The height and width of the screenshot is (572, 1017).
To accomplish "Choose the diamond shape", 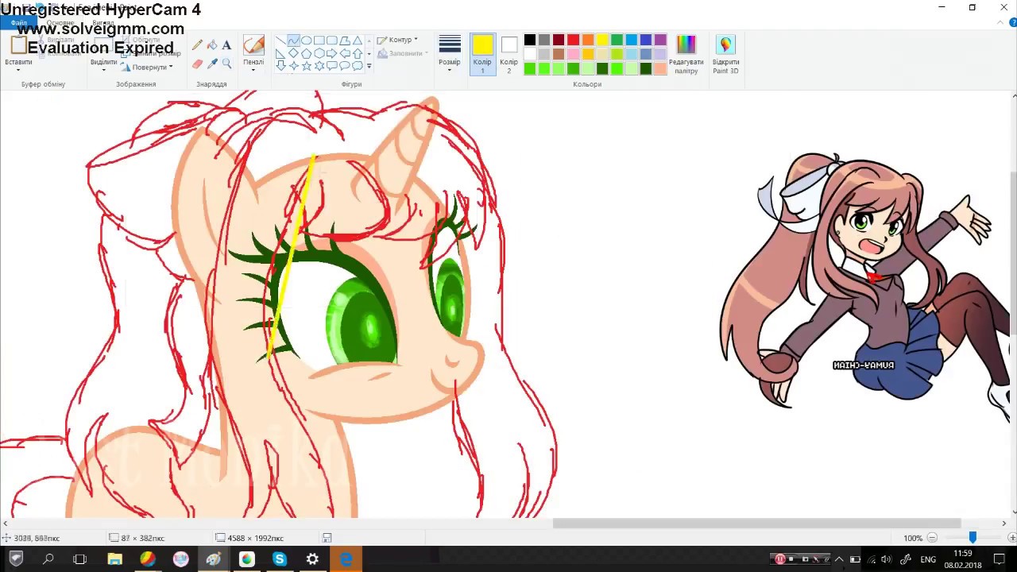I will click(293, 53).
